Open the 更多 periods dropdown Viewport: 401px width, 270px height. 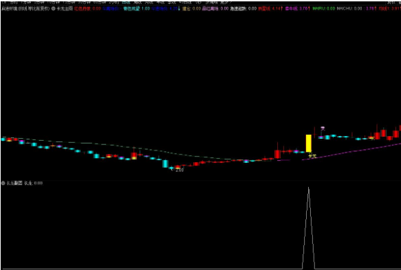(226, 2)
